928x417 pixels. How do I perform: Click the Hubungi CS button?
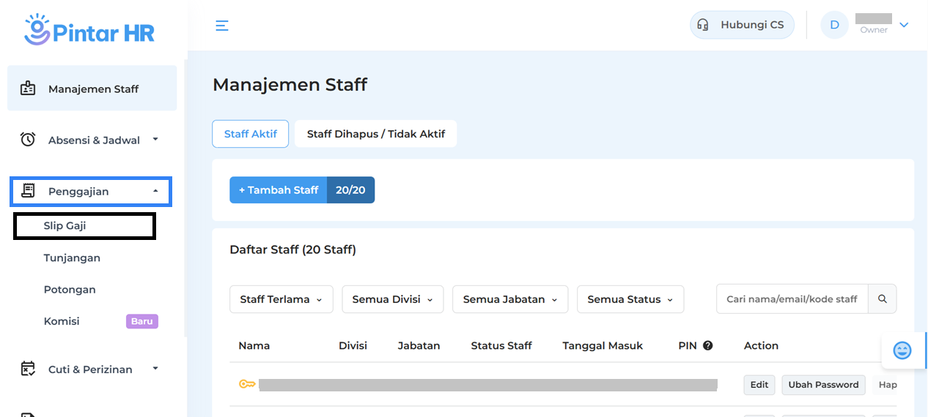[x=742, y=25]
